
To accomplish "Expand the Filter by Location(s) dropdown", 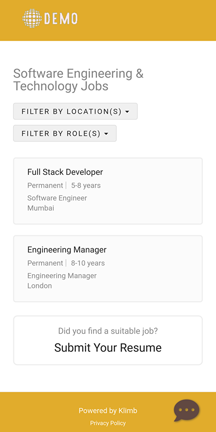I will (x=75, y=111).
